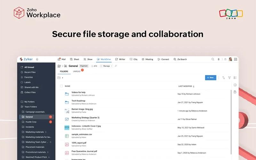Screen dimensions: 256x160
Task: Click the Zylker logo
Action: coord(26,59)
